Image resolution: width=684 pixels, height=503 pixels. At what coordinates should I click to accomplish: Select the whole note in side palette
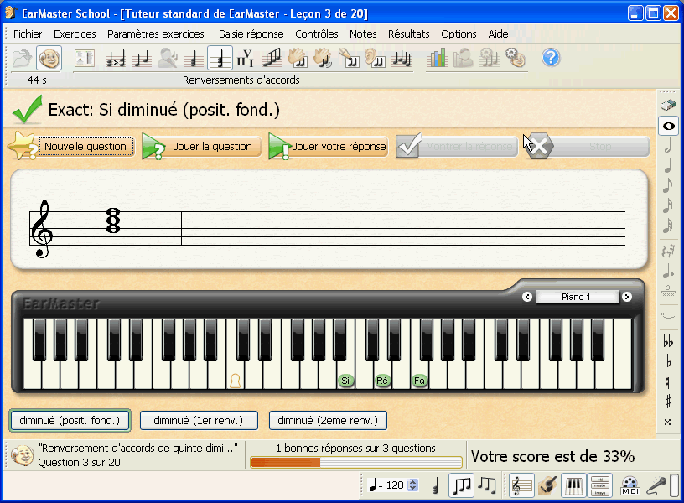668,127
